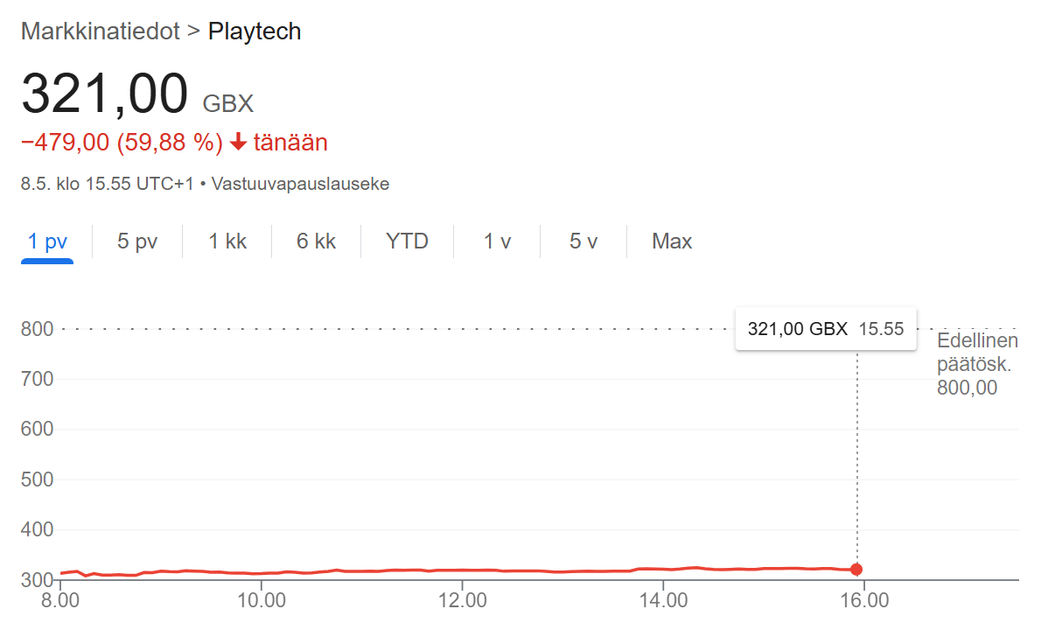Image resolution: width=1048 pixels, height=623 pixels.
Task: Select the 6 kk range tab
Action: click(x=316, y=241)
